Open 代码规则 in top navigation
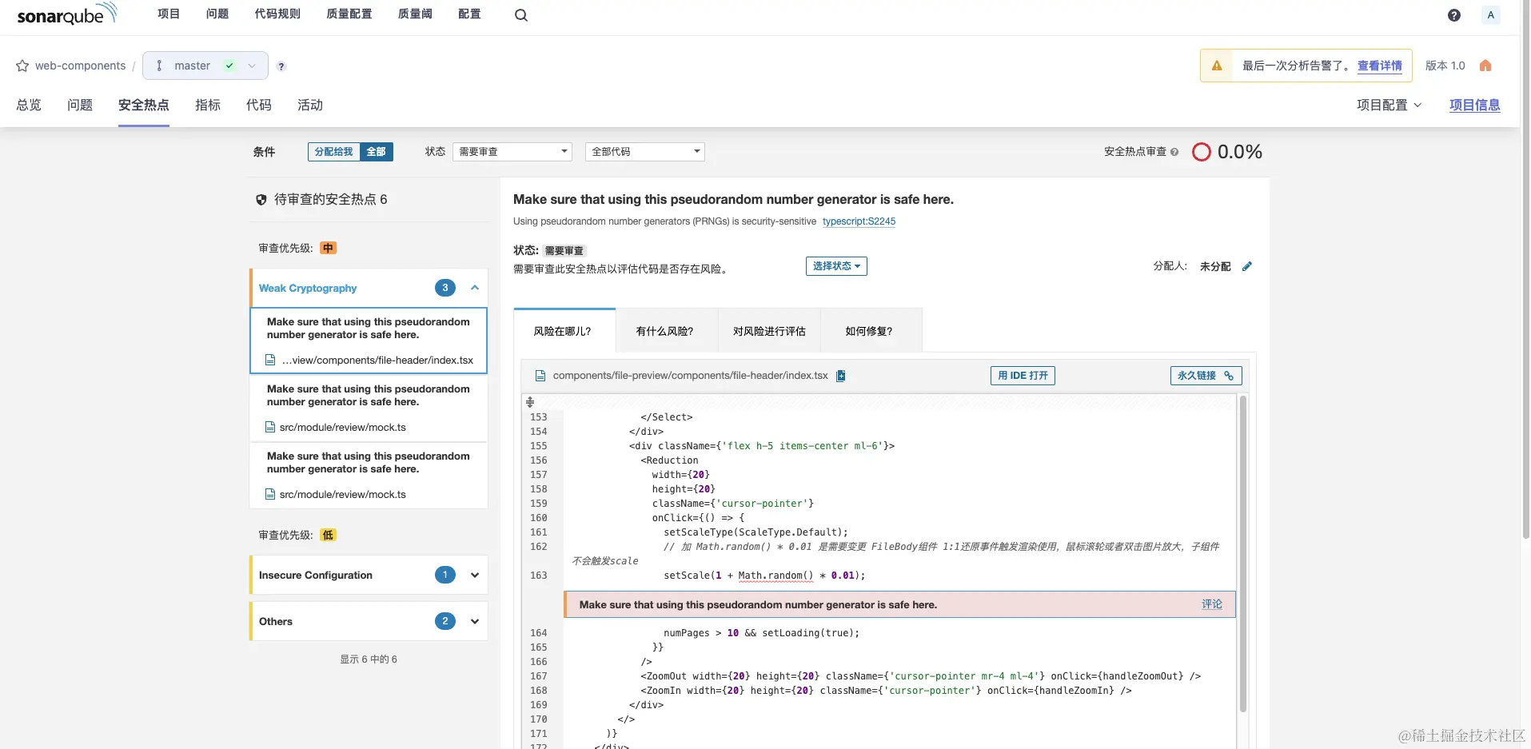This screenshot has height=749, width=1531. (x=277, y=14)
